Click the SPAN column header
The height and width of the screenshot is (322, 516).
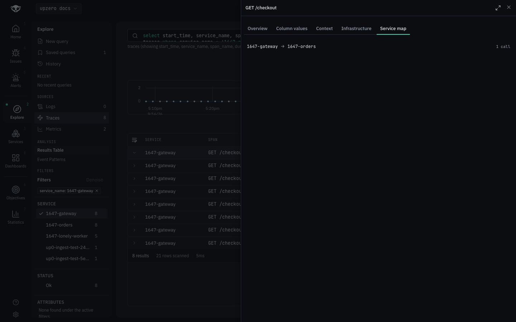point(213,140)
